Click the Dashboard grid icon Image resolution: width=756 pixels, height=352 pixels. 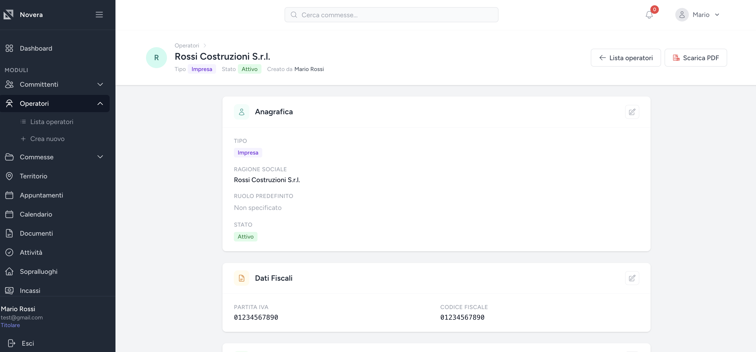tap(9, 48)
